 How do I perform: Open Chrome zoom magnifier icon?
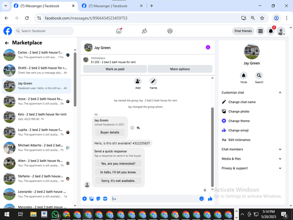[x=253, y=18]
